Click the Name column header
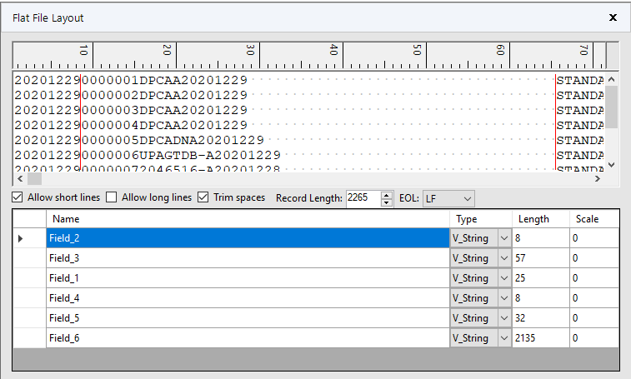 248,219
